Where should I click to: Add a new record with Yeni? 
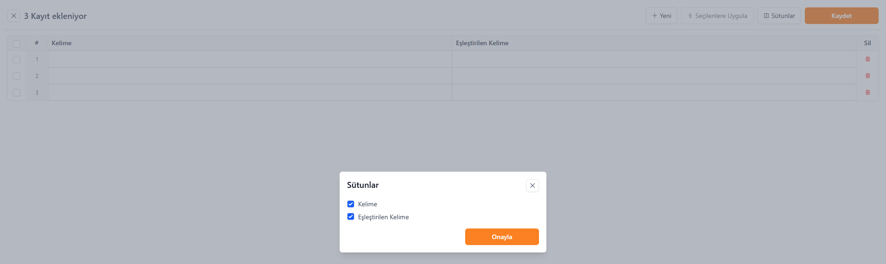coord(661,16)
